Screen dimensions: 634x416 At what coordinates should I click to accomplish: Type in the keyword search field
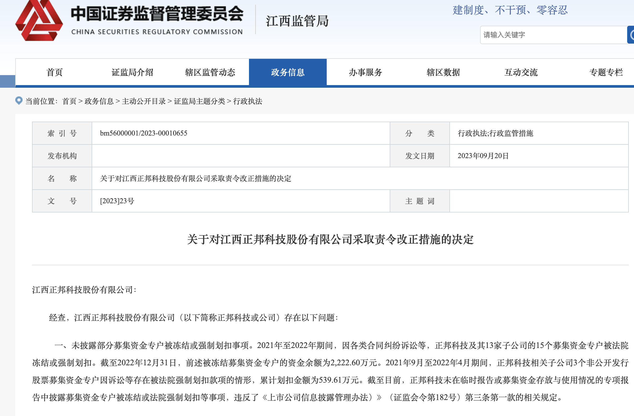point(553,35)
